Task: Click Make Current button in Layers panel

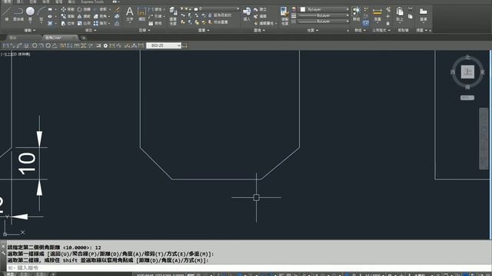Action: pos(219,15)
